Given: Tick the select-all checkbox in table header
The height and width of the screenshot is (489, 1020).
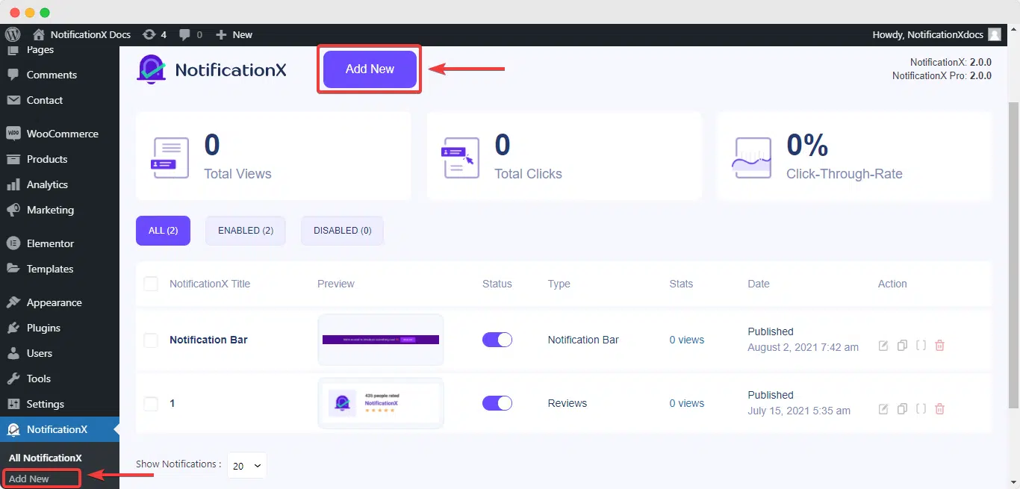Looking at the screenshot, I should (151, 284).
